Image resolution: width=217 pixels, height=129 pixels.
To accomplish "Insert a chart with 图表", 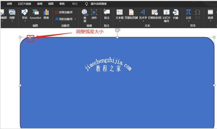I will [46, 14].
